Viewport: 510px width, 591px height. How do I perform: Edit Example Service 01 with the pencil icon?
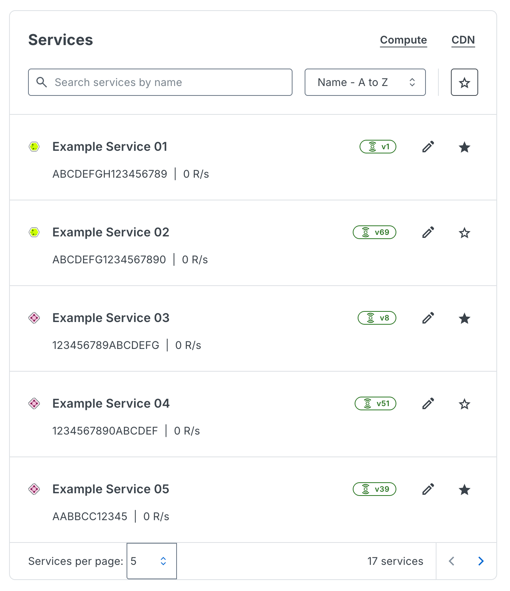tap(429, 147)
